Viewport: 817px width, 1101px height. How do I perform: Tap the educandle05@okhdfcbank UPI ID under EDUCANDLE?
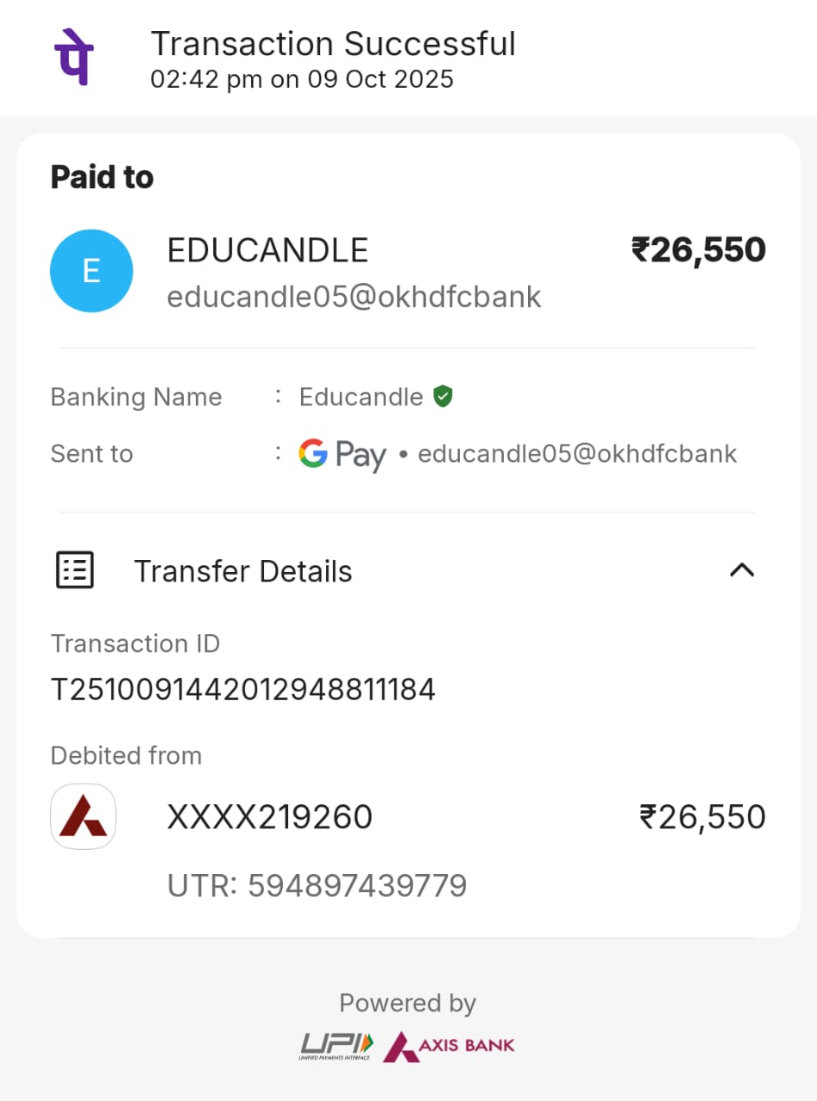(354, 297)
